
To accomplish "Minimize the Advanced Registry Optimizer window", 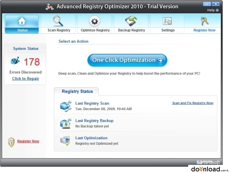I will (207, 4).
